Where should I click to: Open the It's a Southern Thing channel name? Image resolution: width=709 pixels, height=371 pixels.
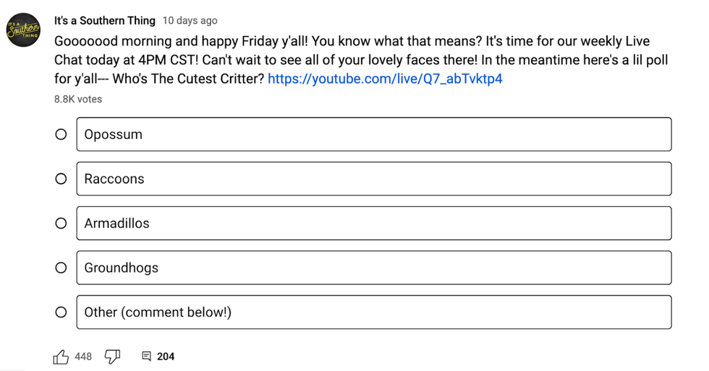104,20
